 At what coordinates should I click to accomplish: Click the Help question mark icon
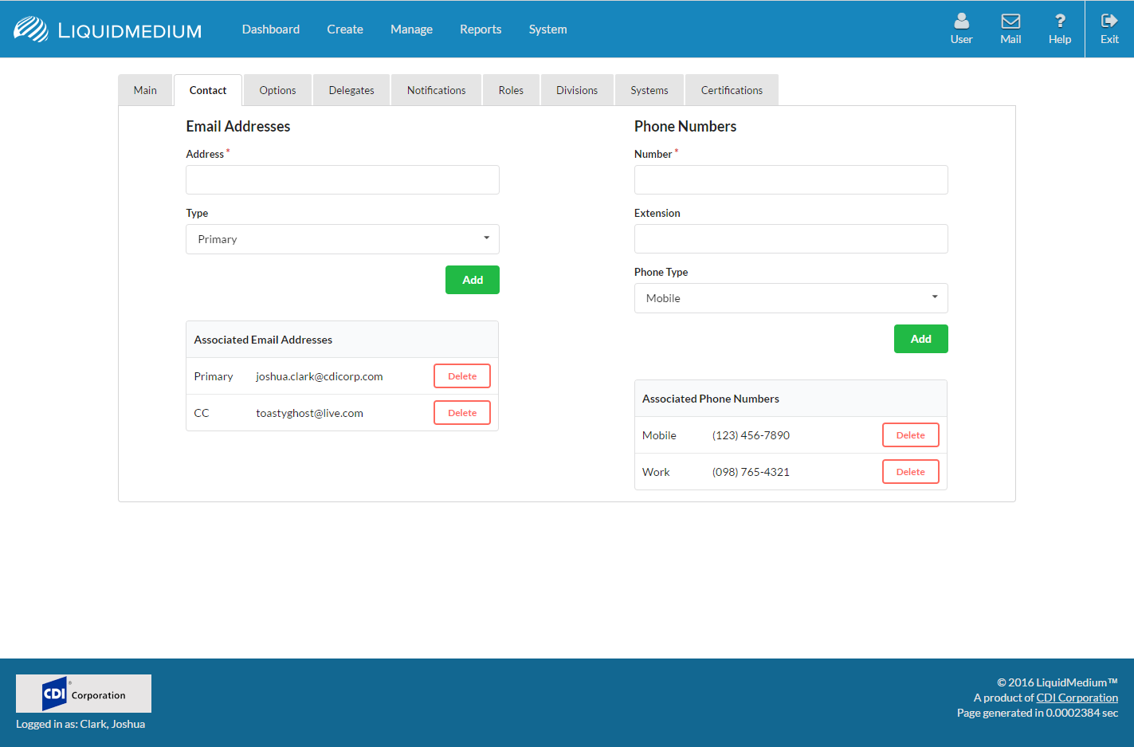(1059, 22)
